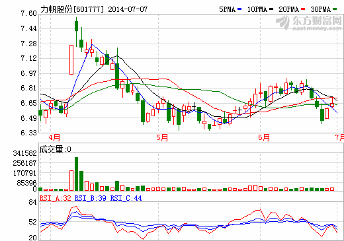Click the 7.44 price axis label
Viewport: 344px width, 241px height.
click(28, 28)
